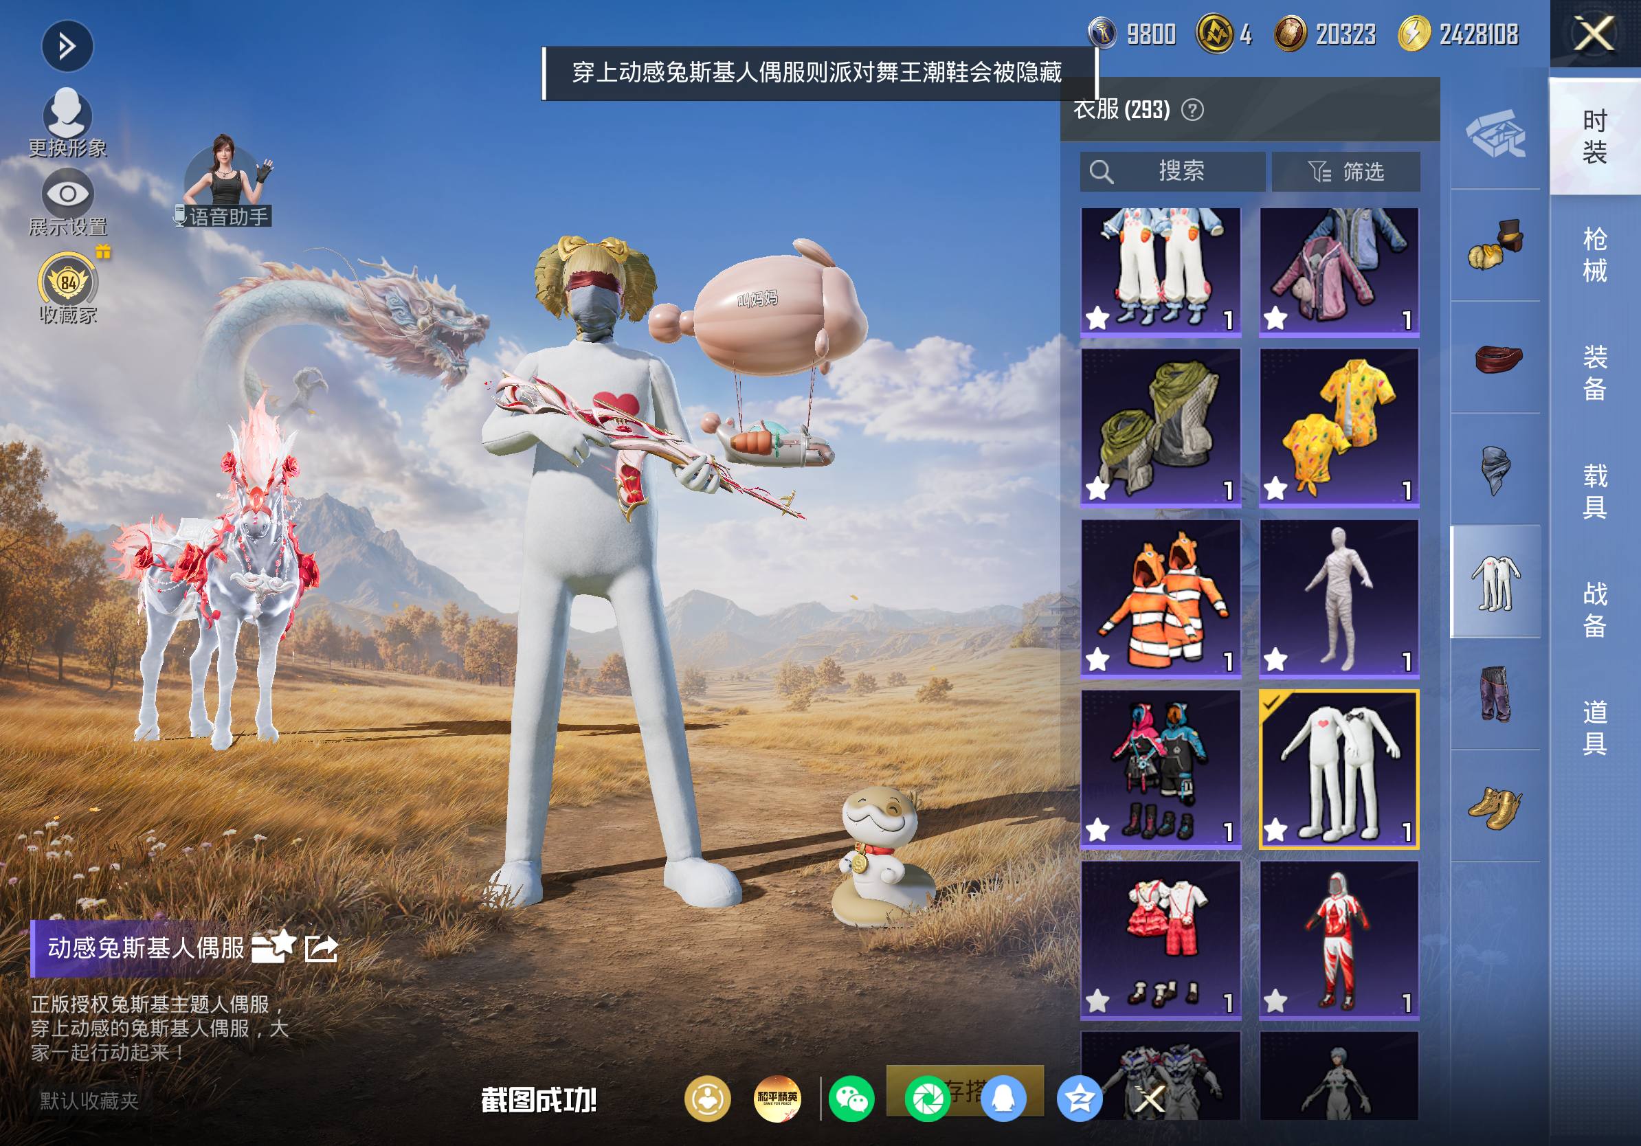
Task: Choose the pink and blue jackets thumbnail
Action: (1339, 271)
